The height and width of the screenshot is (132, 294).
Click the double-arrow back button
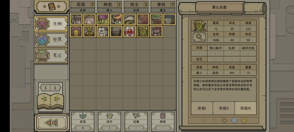coord(51,123)
